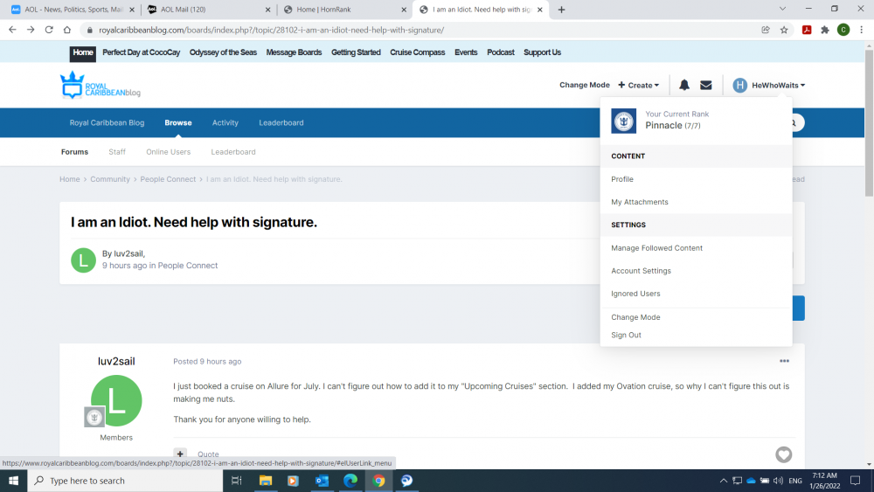Open the Cruise Compass top link
874x492 pixels.
point(418,52)
